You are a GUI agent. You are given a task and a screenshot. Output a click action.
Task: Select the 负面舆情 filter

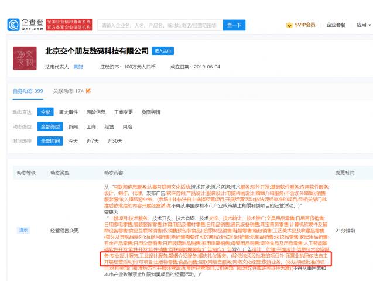pyautogui.click(x=151, y=112)
